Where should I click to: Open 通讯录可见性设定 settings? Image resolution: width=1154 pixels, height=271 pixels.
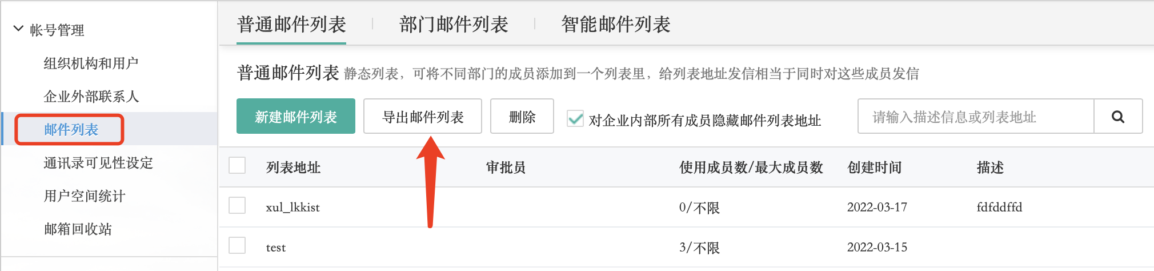point(98,162)
